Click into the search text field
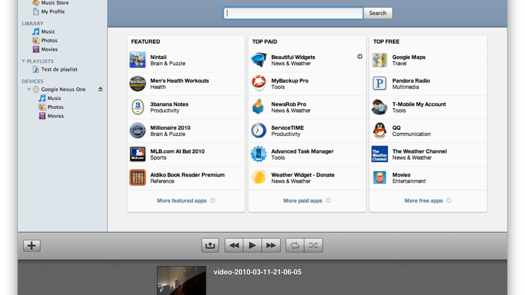Screen dimensions: 525x295 (293, 13)
